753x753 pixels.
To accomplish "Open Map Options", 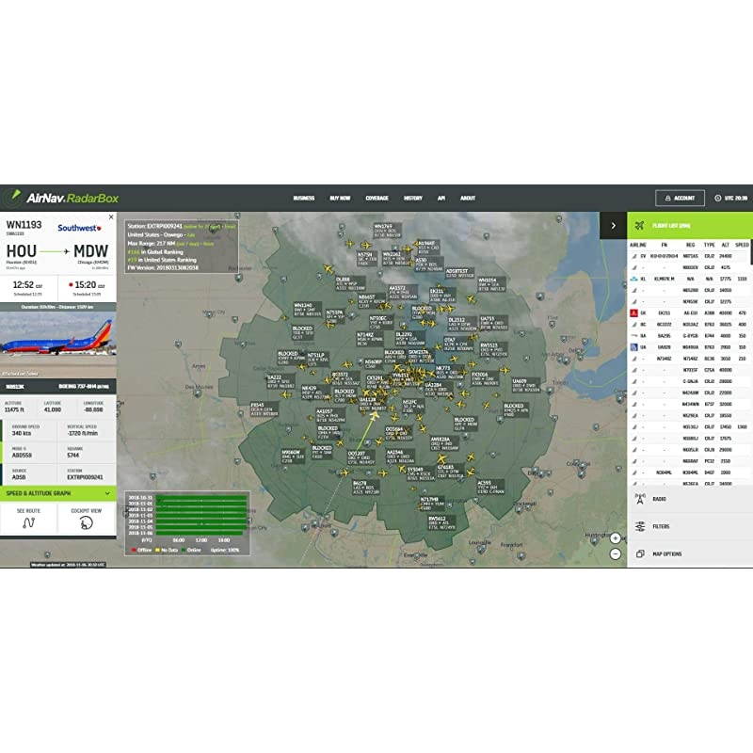I will (662, 553).
